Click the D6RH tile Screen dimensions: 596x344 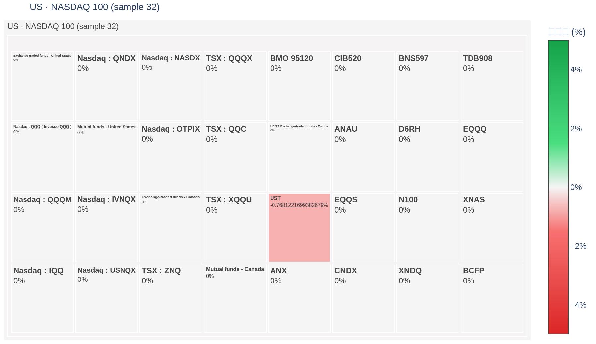tap(428, 157)
